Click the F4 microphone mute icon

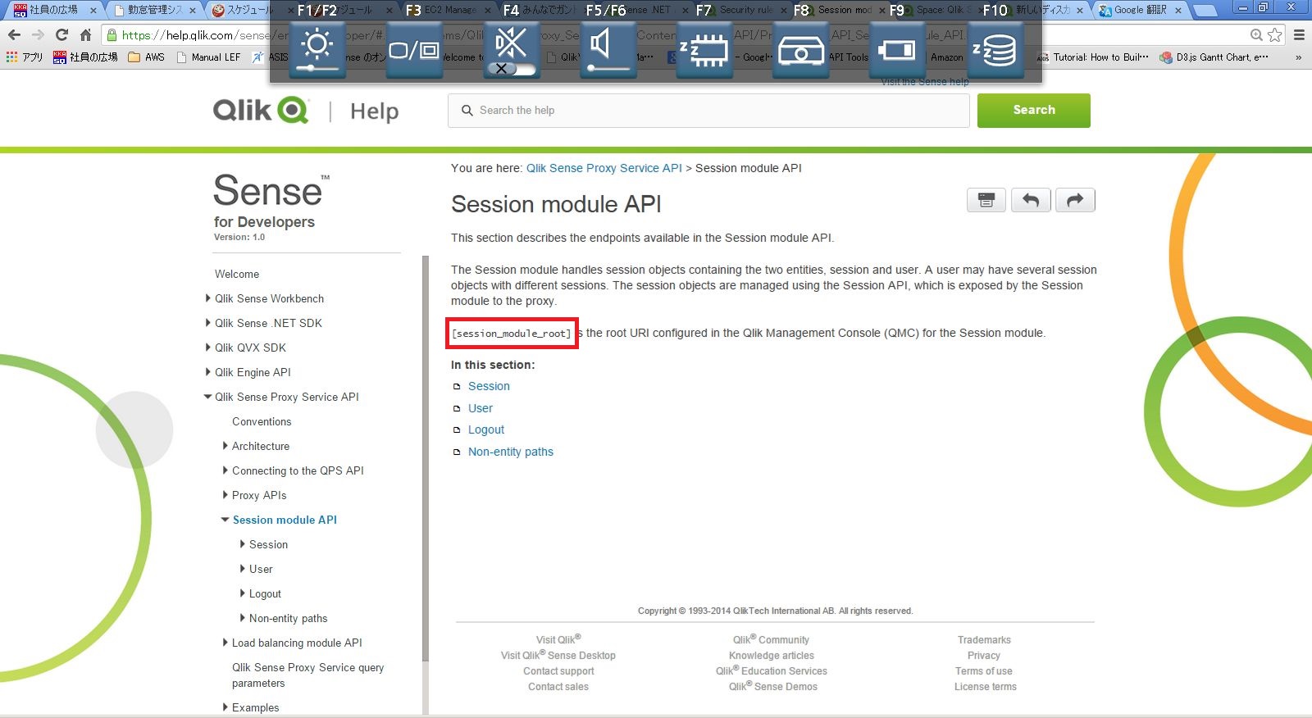point(511,41)
